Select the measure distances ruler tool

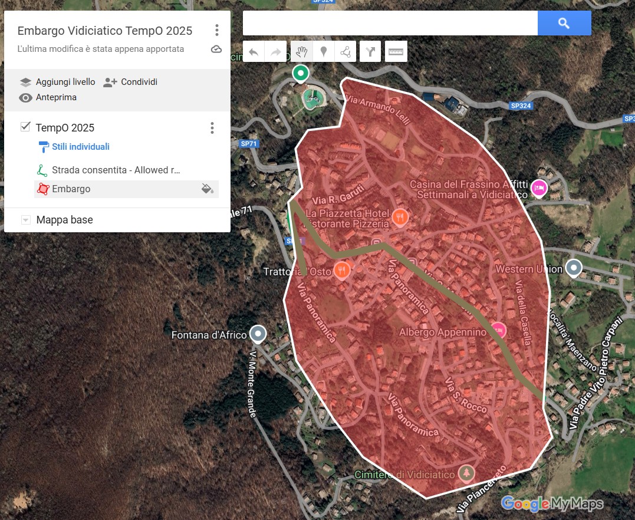pos(396,52)
